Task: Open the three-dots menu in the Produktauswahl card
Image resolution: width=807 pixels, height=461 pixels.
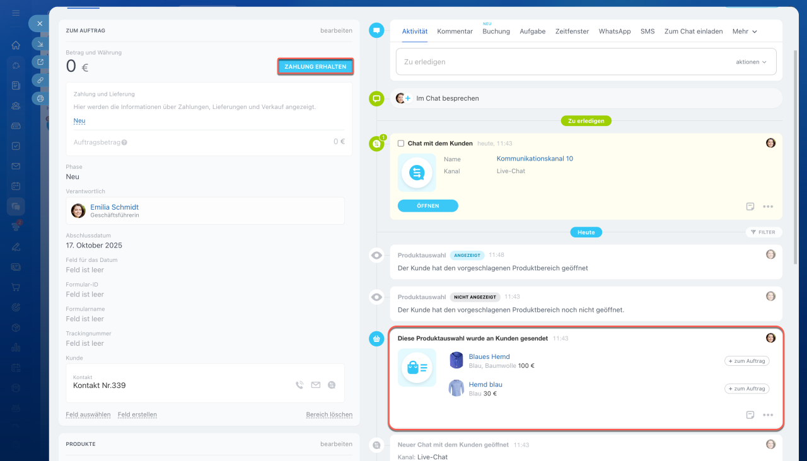Action: click(x=767, y=415)
